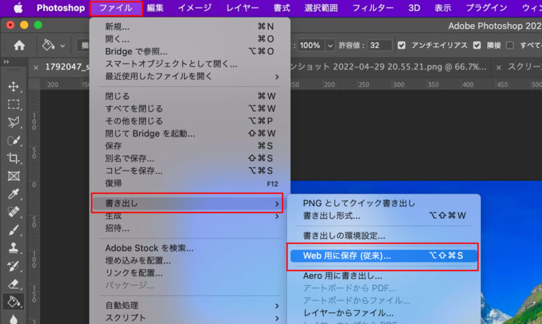
Task: Open the Photoshop application menu
Action: click(x=61, y=8)
